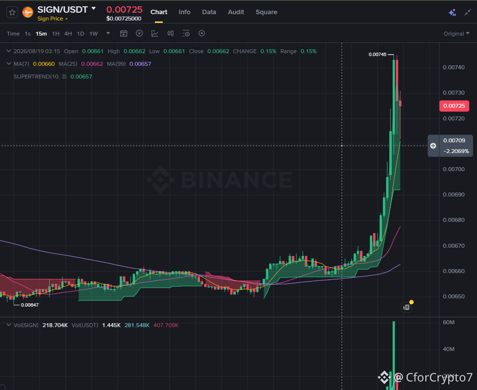This screenshot has width=477, height=390.
Task: Collapse the chart with the shrink arrows icon
Action: coord(468,13)
